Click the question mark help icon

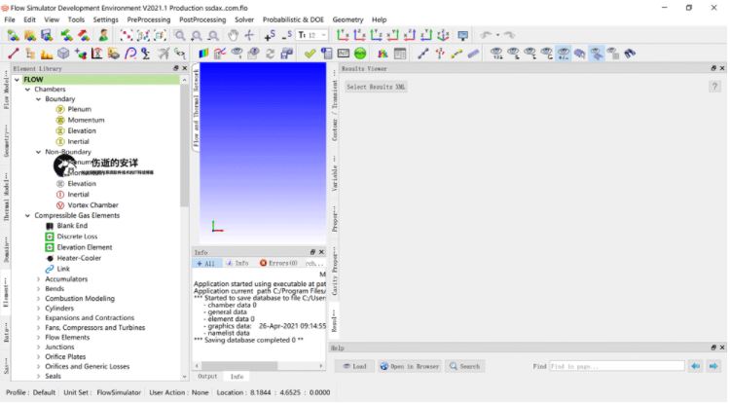714,87
